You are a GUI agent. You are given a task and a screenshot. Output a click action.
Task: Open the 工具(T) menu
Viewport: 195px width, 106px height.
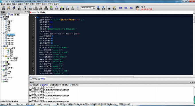tap(26, 4)
